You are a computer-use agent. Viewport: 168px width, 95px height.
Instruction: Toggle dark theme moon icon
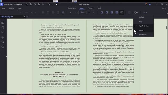(x=150, y=4)
